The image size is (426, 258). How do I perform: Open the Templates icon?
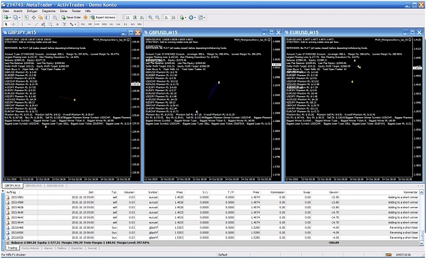(200, 18)
